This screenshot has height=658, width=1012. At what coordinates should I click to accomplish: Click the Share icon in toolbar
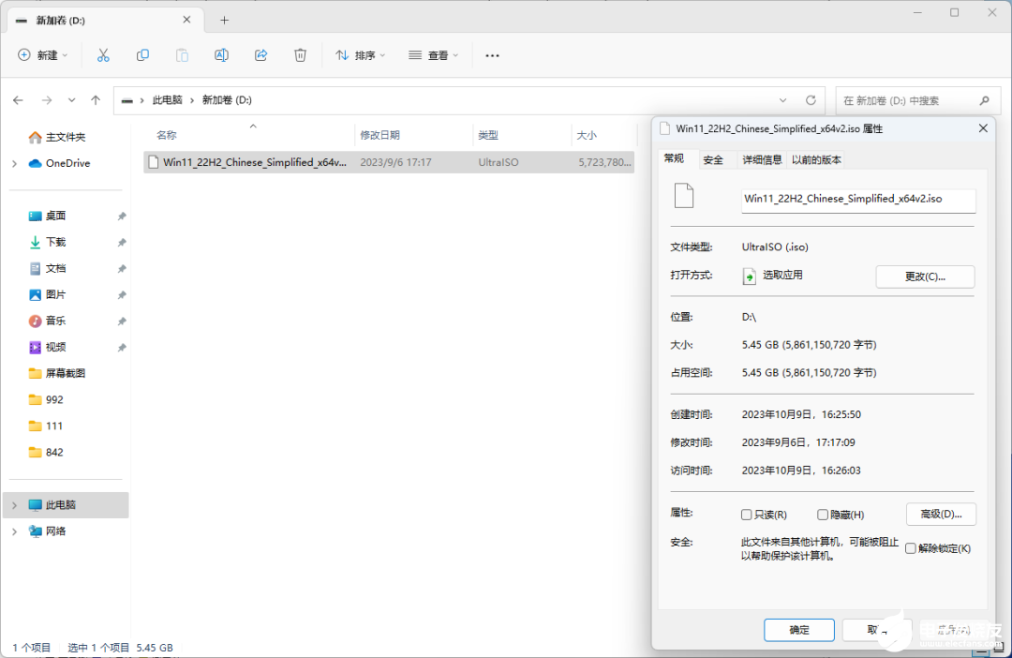[x=261, y=55]
